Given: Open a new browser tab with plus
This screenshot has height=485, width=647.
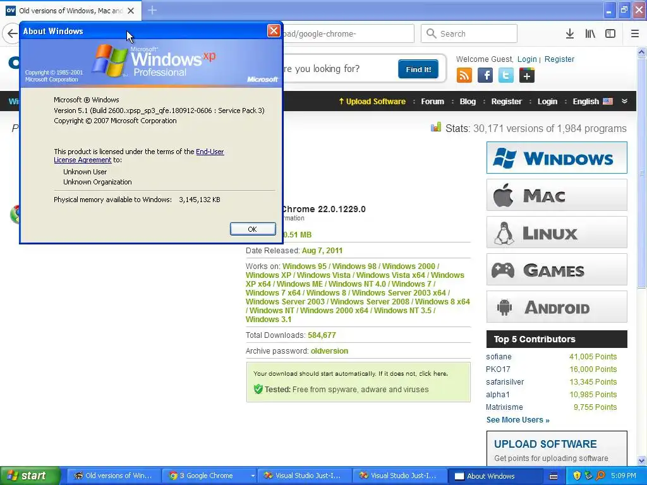Looking at the screenshot, I should pyautogui.click(x=152, y=10).
